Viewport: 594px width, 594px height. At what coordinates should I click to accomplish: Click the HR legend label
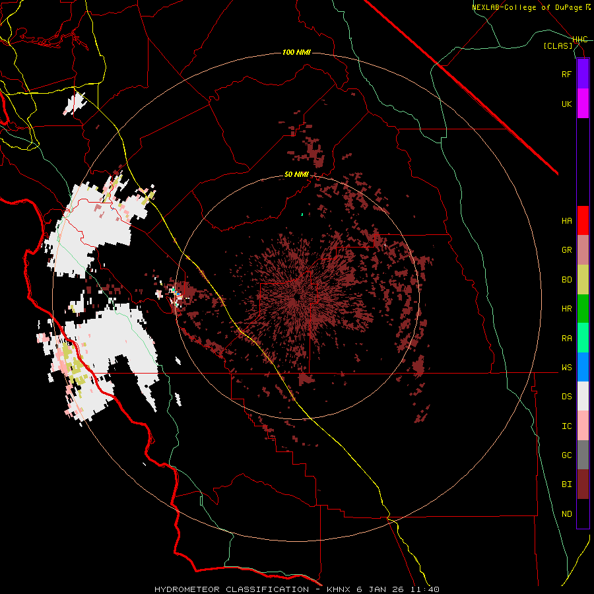[566, 309]
